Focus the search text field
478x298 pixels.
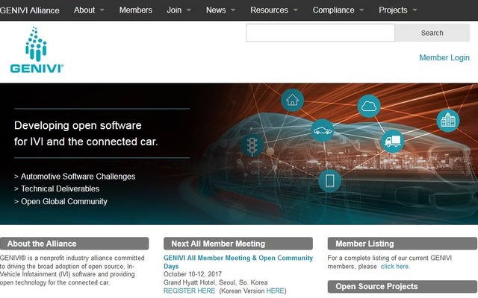click(320, 33)
